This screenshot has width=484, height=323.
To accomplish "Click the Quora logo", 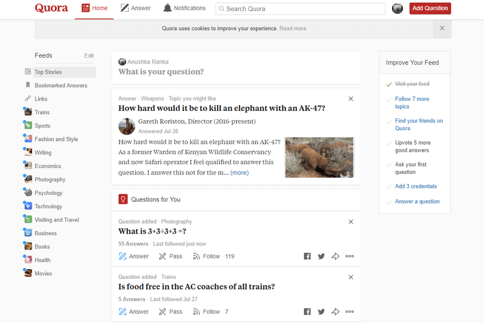I will 51,8.
